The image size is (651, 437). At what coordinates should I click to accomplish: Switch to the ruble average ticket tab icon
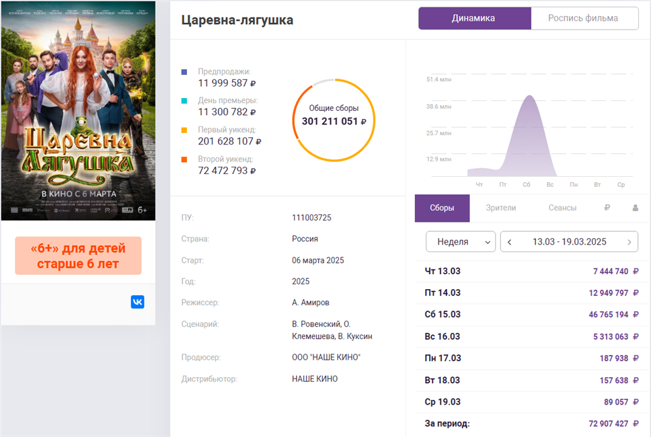point(607,208)
